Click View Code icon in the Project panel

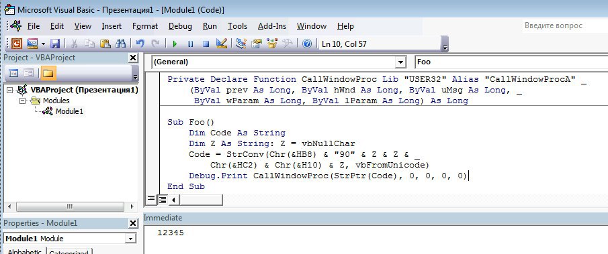click(x=13, y=72)
